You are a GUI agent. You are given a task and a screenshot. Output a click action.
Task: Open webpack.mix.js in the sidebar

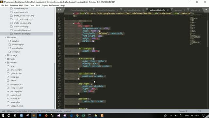[17, 106]
